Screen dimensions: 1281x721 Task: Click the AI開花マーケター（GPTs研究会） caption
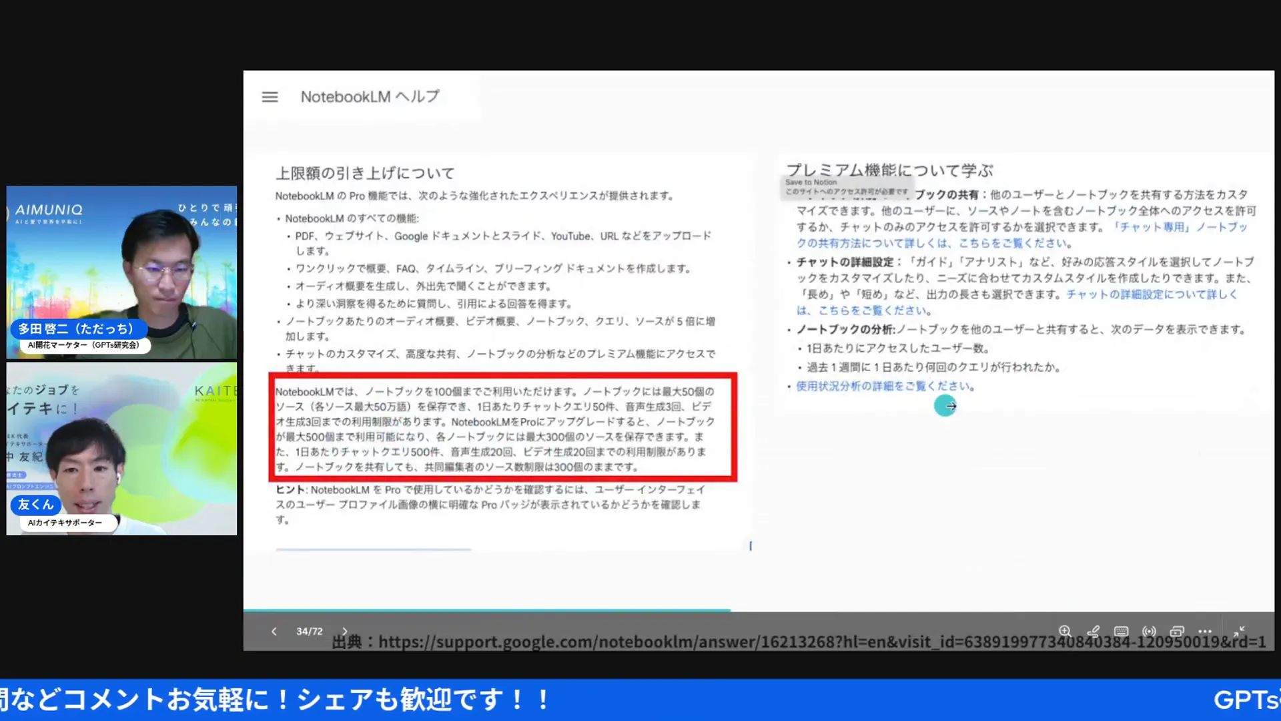coord(83,345)
